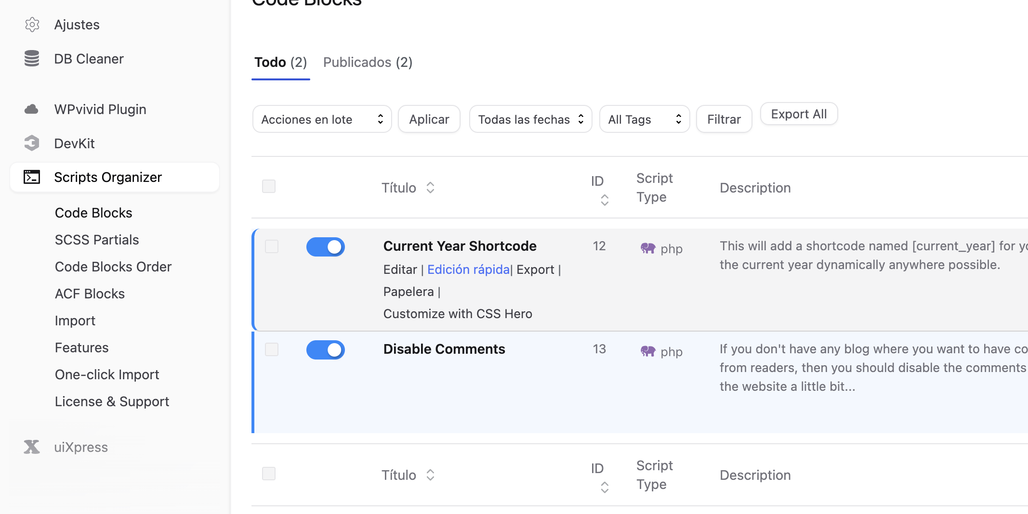Toggle off the Disable Comments switch
The image size is (1028, 514).
[326, 350]
